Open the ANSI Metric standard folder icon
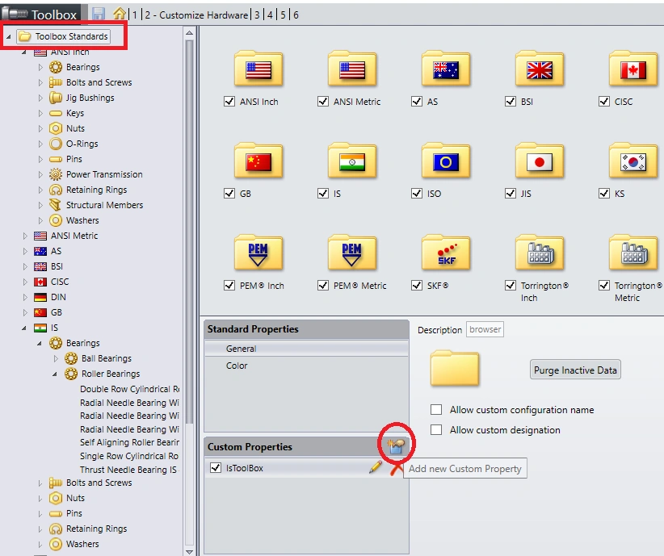Image resolution: width=664 pixels, height=556 pixels. point(352,69)
